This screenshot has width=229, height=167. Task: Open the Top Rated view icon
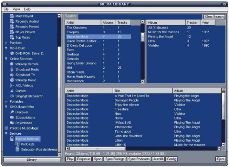tap(12, 37)
